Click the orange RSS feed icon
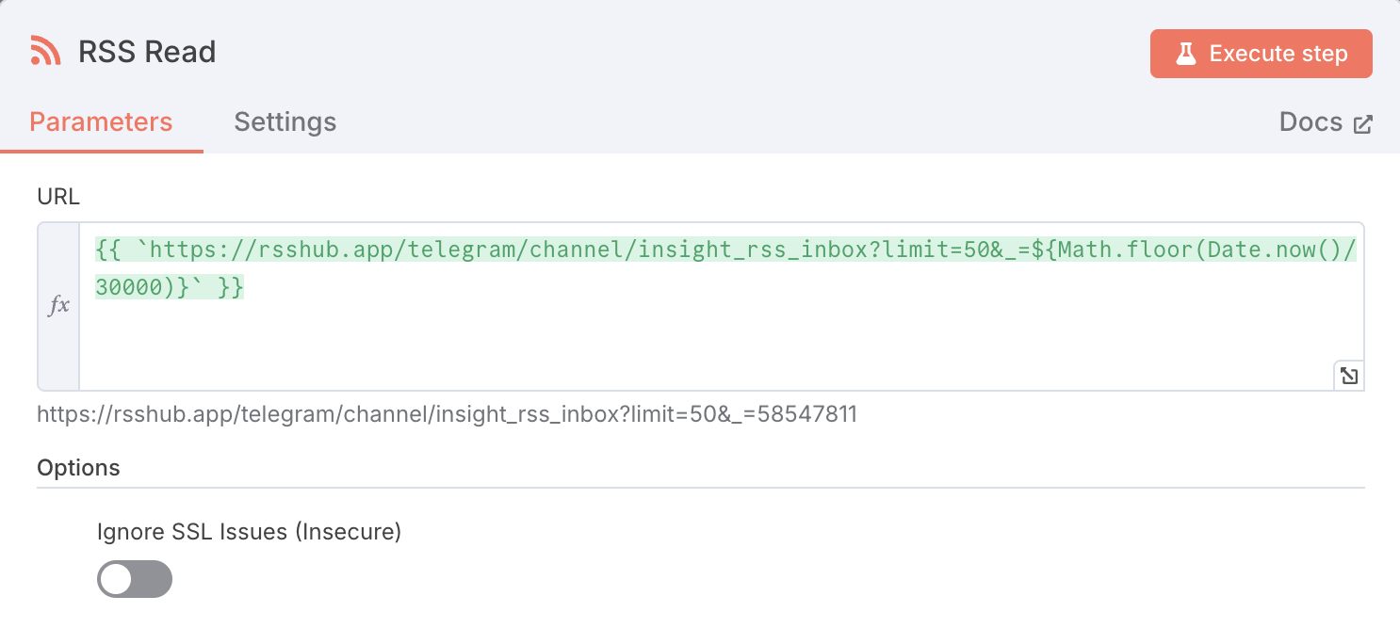Image resolution: width=1400 pixels, height=628 pixels. coord(45,51)
